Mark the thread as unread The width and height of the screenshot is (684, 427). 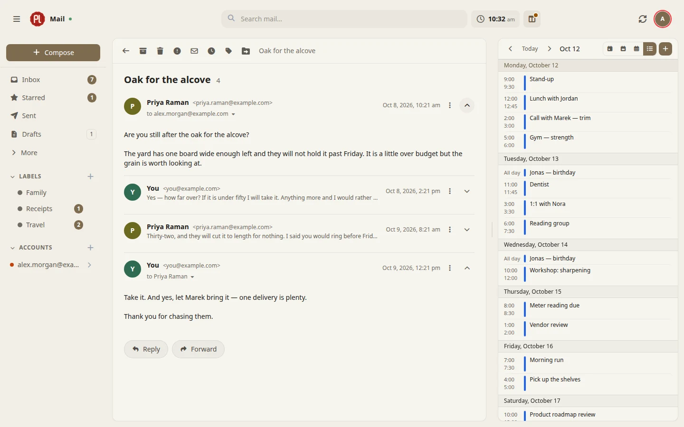(x=194, y=51)
